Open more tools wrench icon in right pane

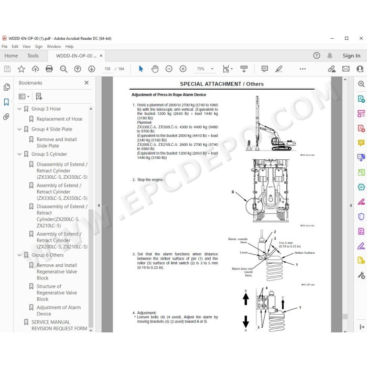click(361, 275)
